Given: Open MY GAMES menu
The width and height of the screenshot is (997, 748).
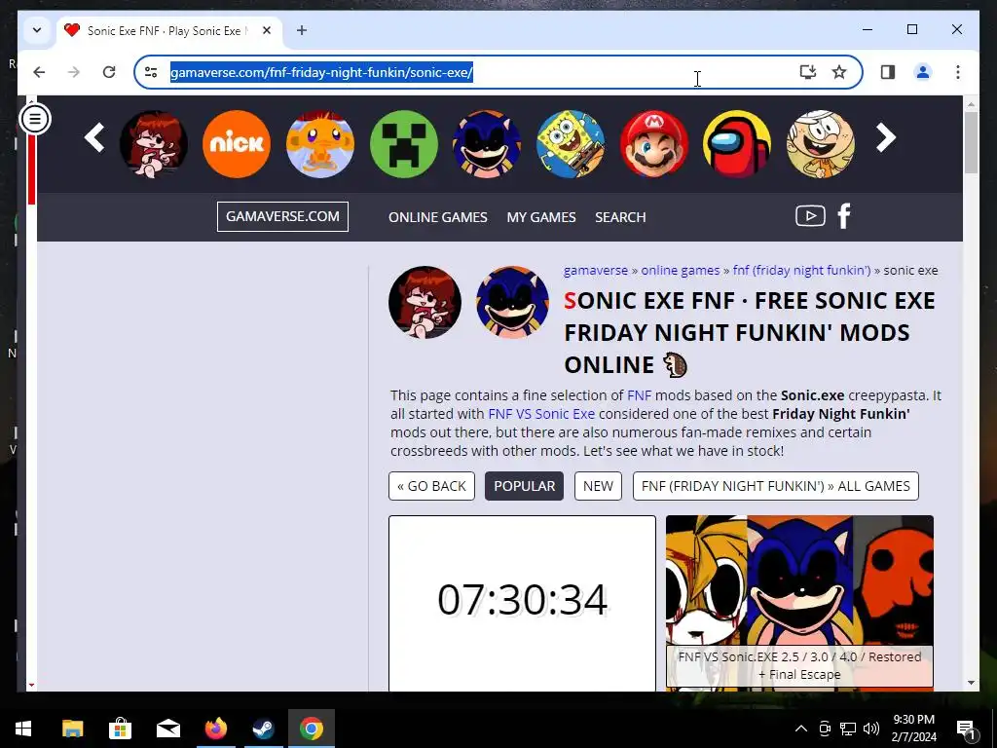Looking at the screenshot, I should click(541, 217).
